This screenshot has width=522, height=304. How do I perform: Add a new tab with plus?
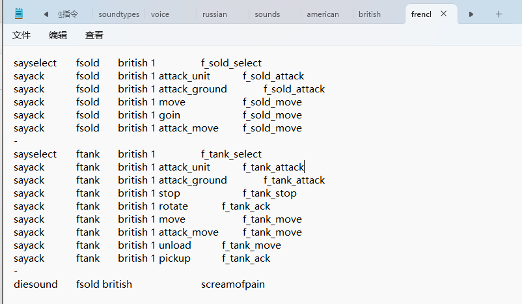(499, 14)
